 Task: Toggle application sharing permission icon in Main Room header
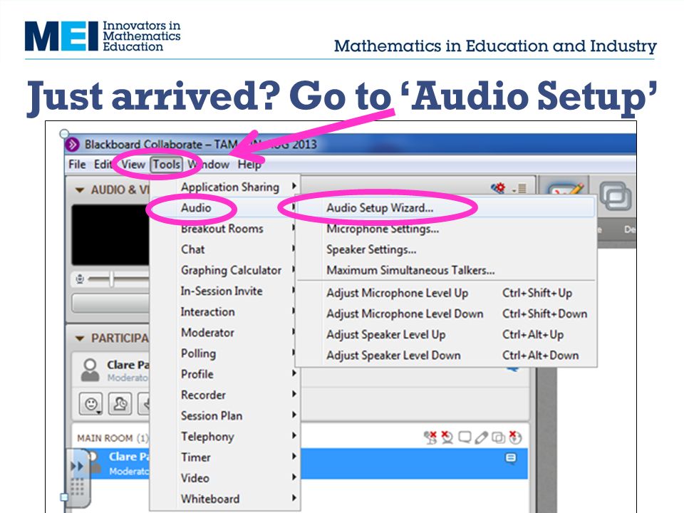[x=498, y=437]
